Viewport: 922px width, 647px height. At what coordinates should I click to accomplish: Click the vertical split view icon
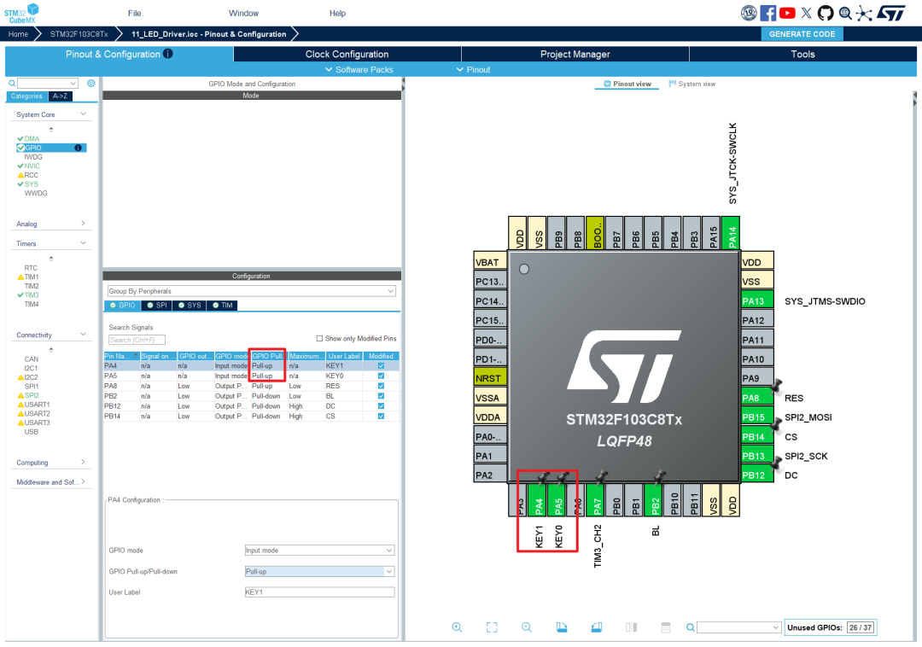tap(631, 627)
